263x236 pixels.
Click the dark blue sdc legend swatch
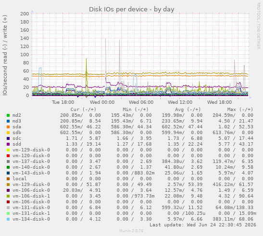coord(8,138)
